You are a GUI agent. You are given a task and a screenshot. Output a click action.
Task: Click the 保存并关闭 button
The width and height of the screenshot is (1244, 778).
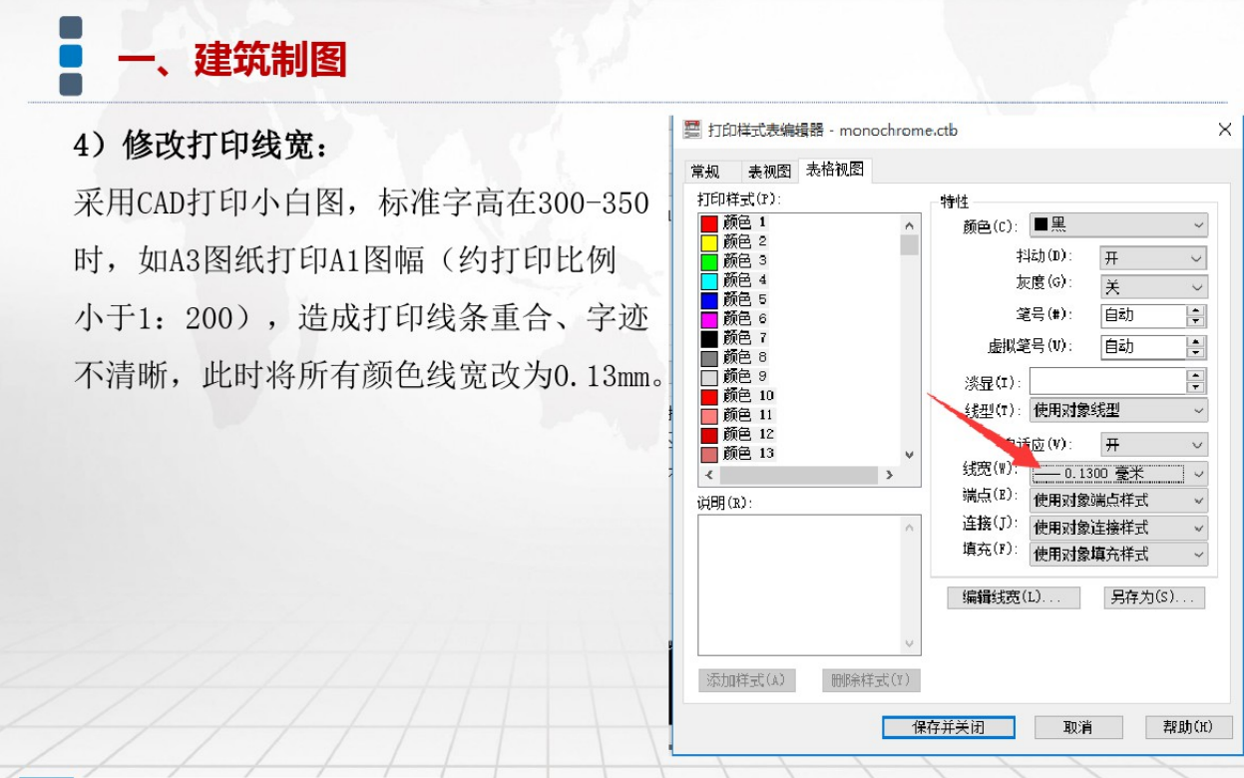coord(949,727)
